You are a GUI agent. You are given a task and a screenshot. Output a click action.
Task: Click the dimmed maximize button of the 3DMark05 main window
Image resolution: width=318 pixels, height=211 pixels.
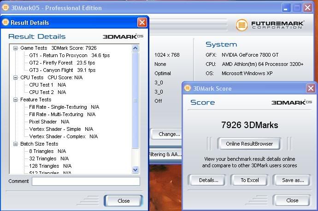tap(297, 8)
